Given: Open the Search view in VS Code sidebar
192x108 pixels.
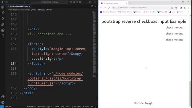Looking at the screenshot, I should [3, 13].
